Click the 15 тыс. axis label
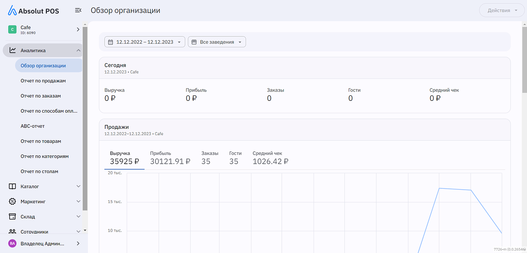527x253 pixels. 115,202
